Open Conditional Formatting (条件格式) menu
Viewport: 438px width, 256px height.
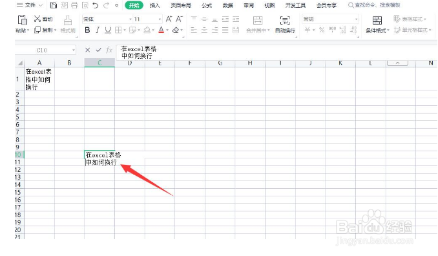click(x=377, y=25)
